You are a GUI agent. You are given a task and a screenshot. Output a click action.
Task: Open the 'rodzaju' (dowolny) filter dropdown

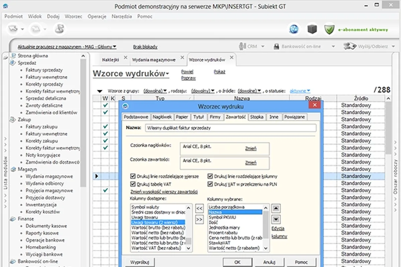coord(203,91)
